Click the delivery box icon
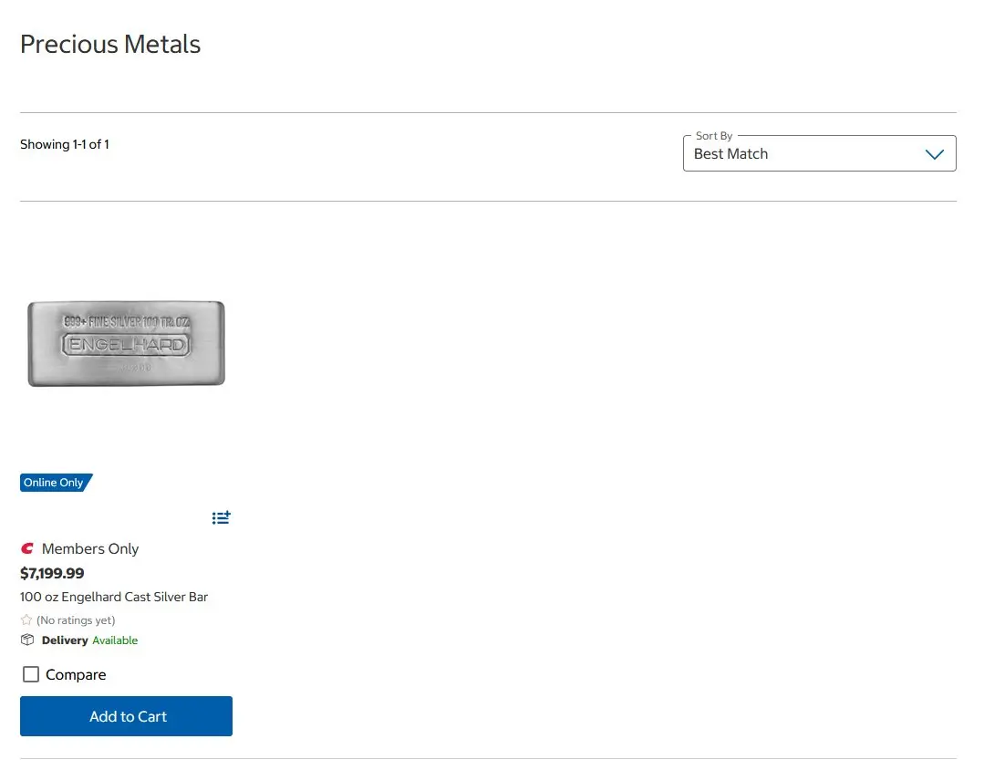This screenshot has width=984, height=760. point(27,640)
